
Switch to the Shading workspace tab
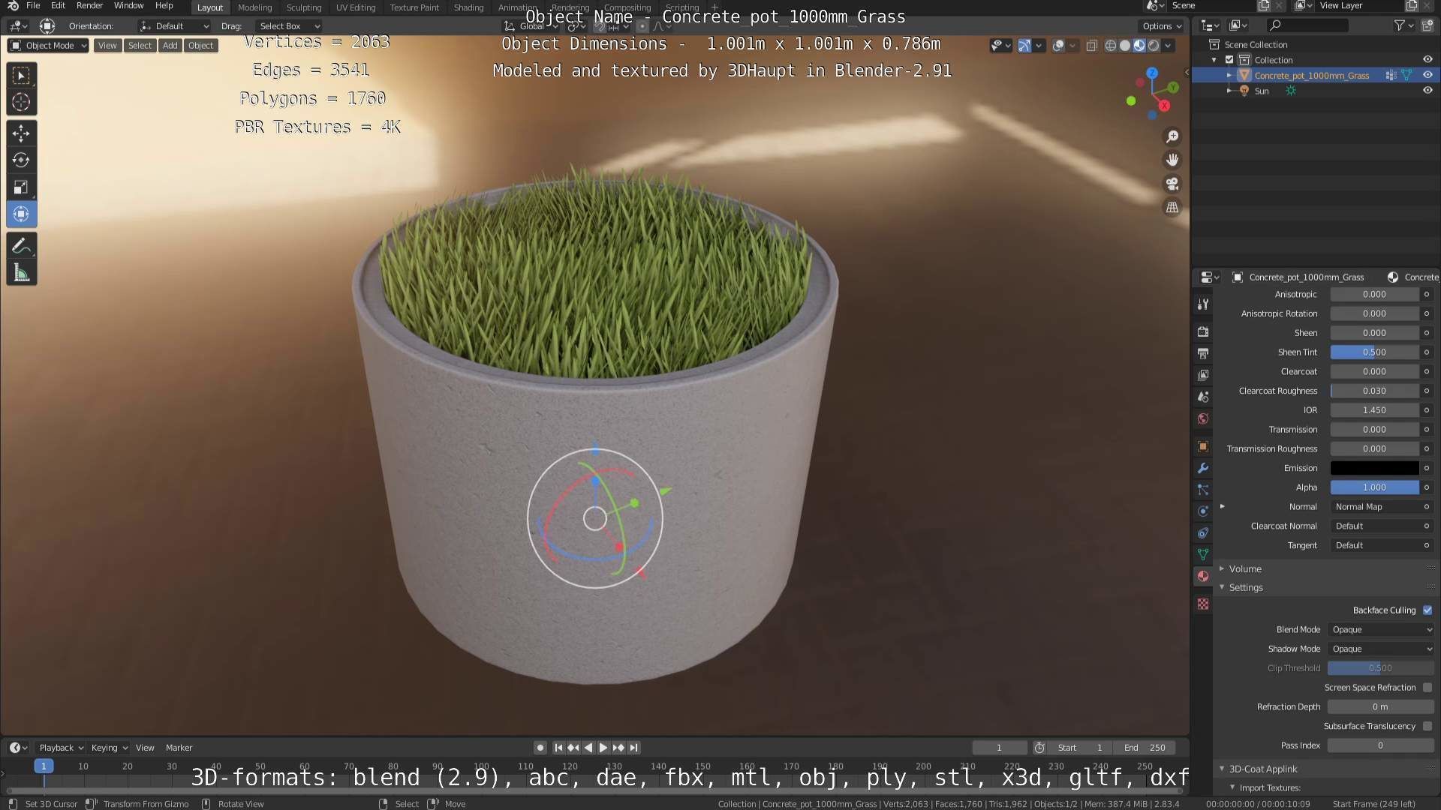pos(468,7)
